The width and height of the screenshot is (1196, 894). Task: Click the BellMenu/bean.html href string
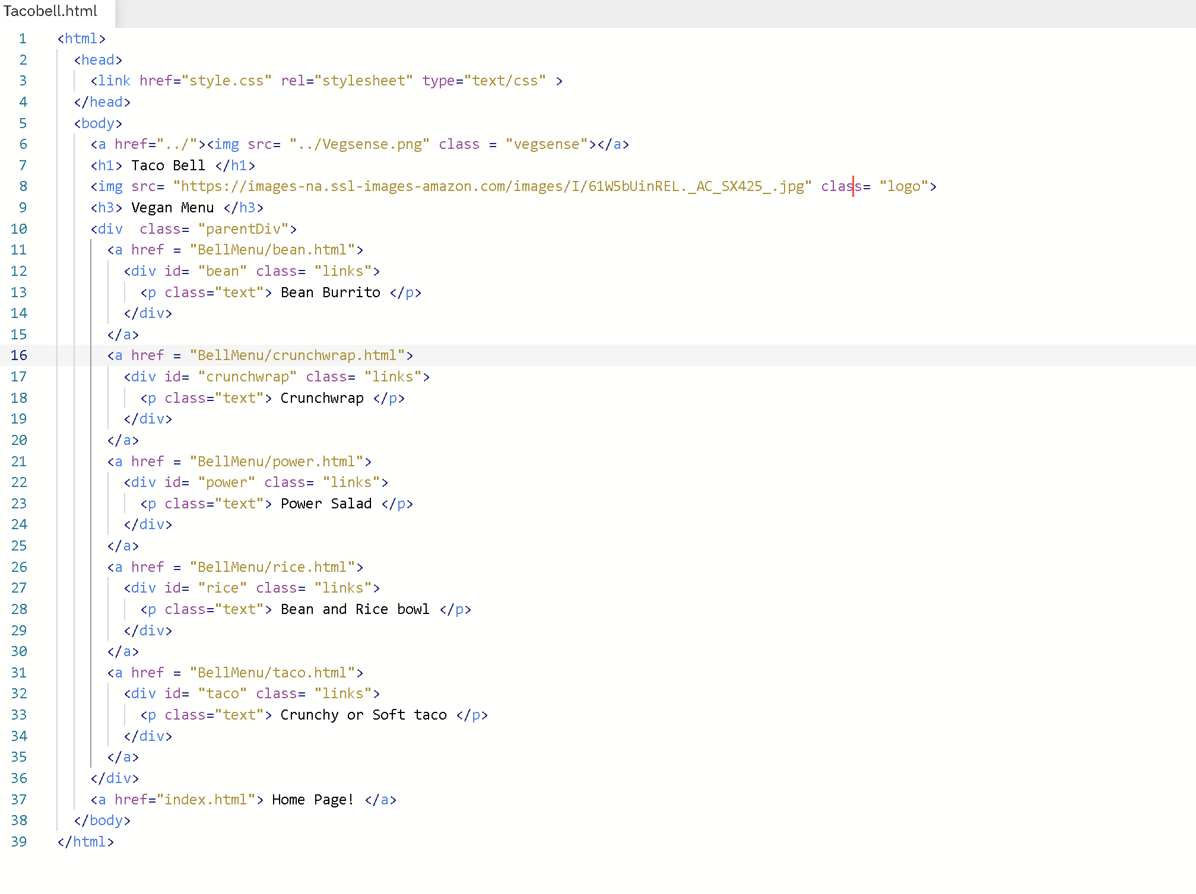pos(272,250)
